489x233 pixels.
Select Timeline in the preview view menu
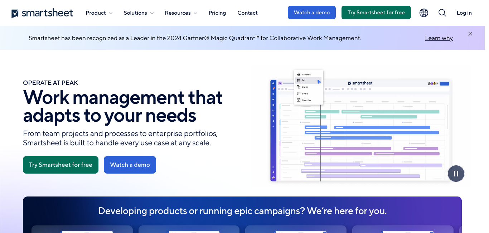306,74
